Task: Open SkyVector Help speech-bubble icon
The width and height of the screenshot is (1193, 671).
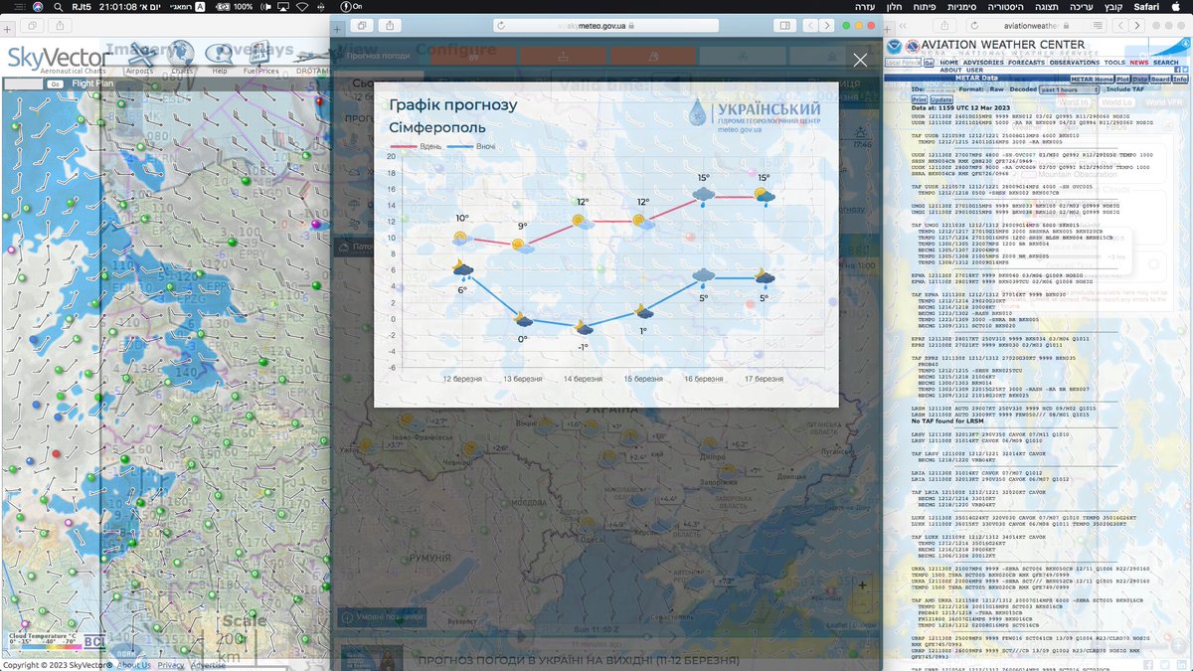Action: tap(219, 55)
